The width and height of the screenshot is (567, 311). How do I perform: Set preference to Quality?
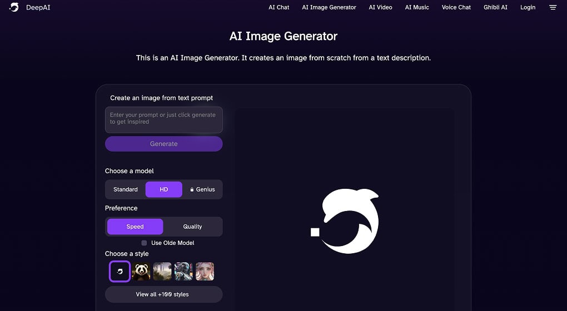tap(192, 227)
